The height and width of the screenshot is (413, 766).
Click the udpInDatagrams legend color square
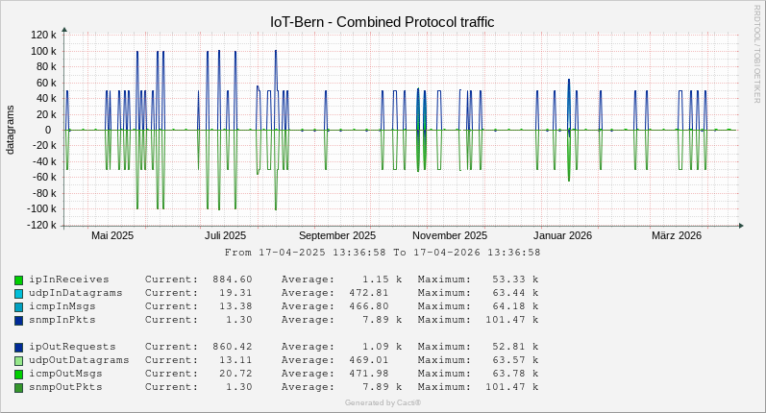click(x=19, y=293)
